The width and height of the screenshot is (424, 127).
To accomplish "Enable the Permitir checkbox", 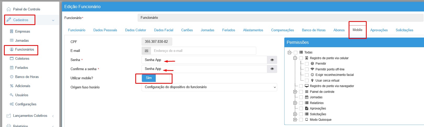I will click(307, 64).
